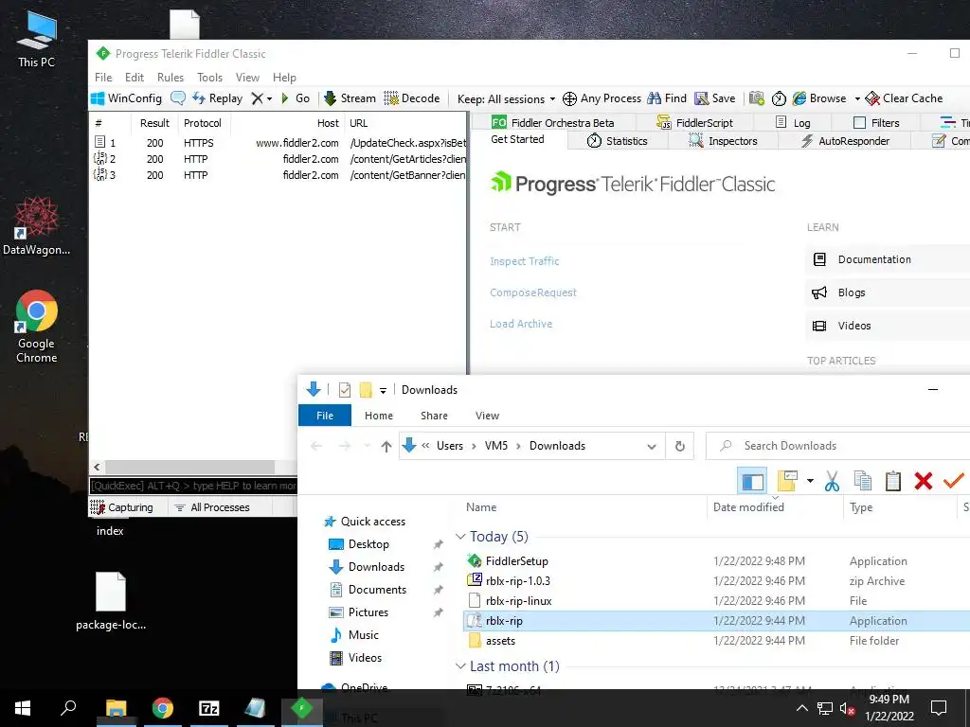Screen dimensions: 970x727
Task: Open Fiddler View menu
Action: [247, 78]
